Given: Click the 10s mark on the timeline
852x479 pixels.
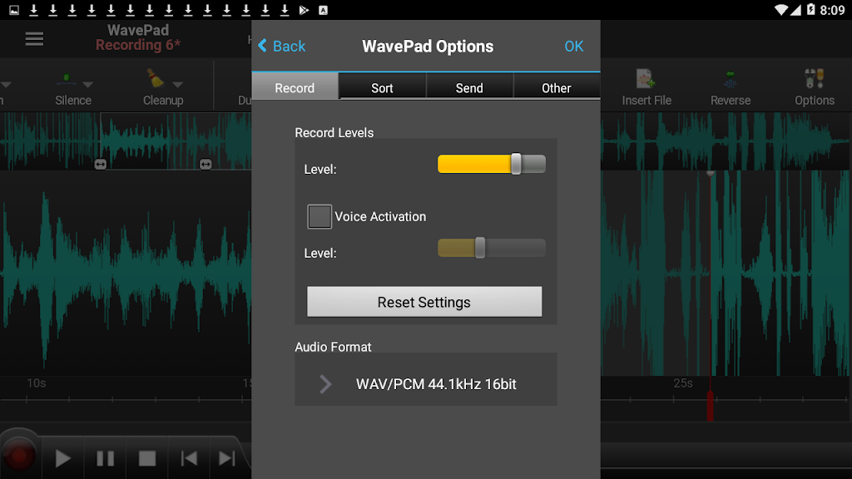Looking at the screenshot, I should tap(37, 383).
